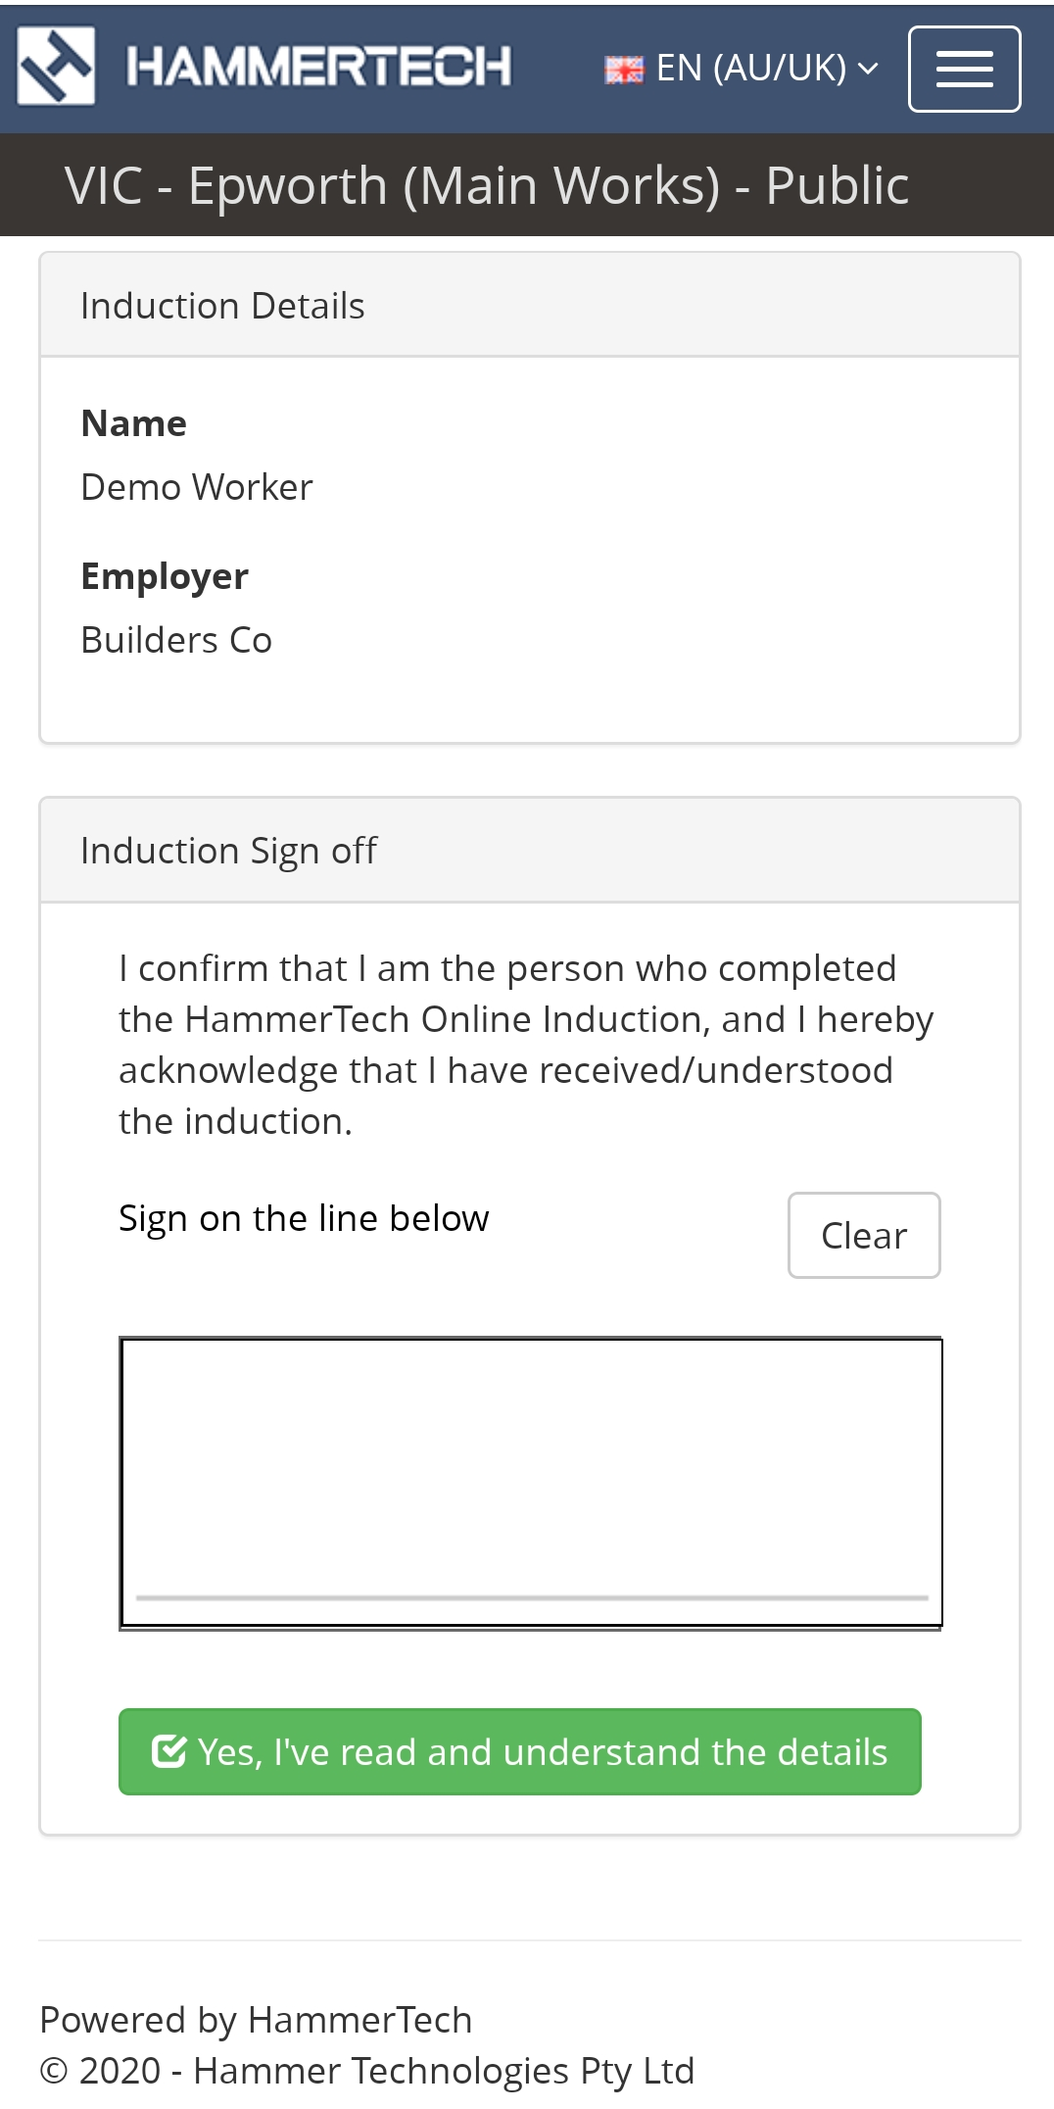This screenshot has height=2109, width=1054.
Task: Click the checkmark icon on the green button
Action: 168,1751
